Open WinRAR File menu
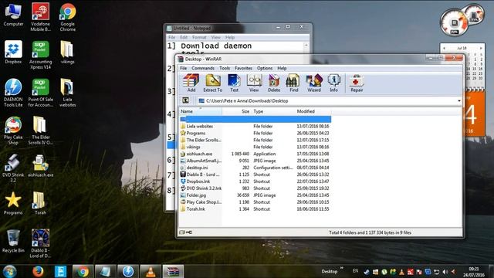 (184, 68)
